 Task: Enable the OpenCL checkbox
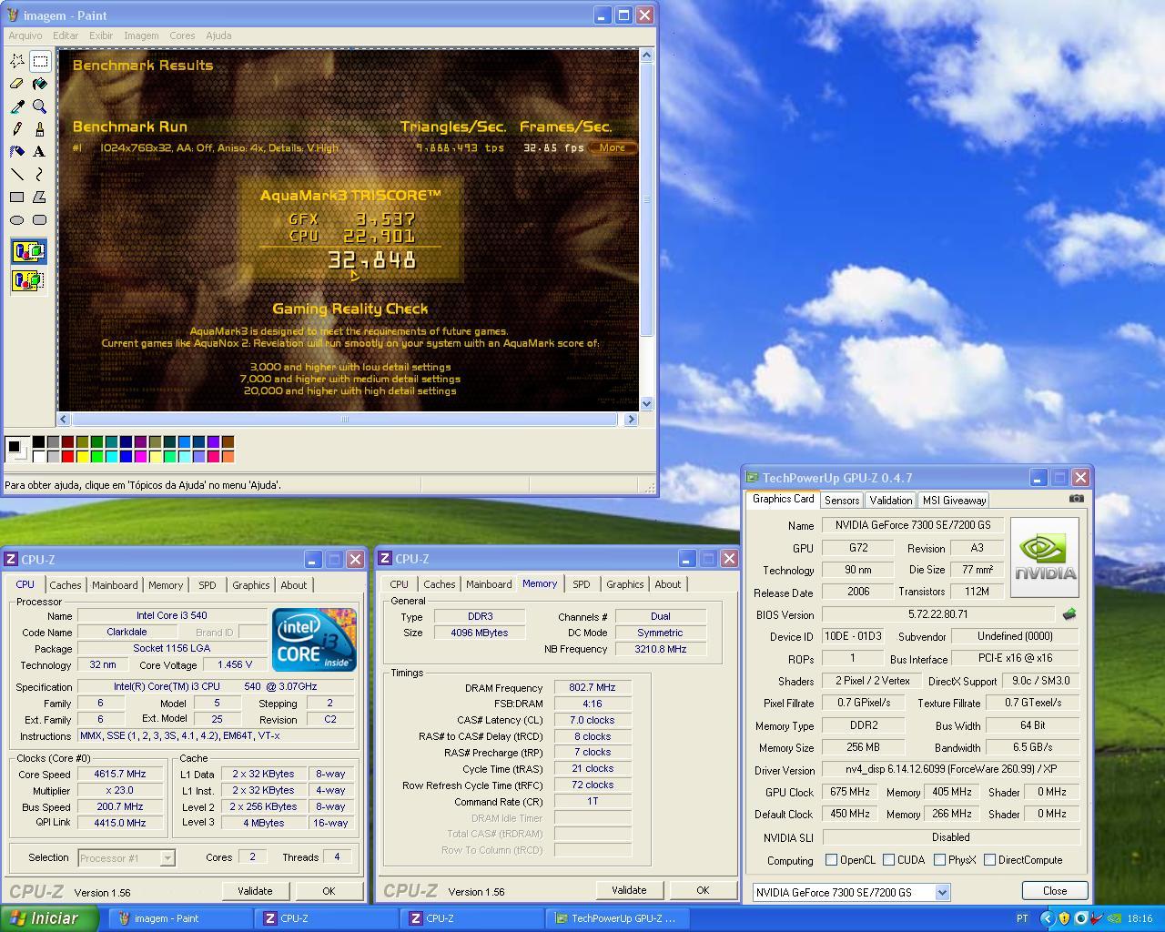point(831,860)
